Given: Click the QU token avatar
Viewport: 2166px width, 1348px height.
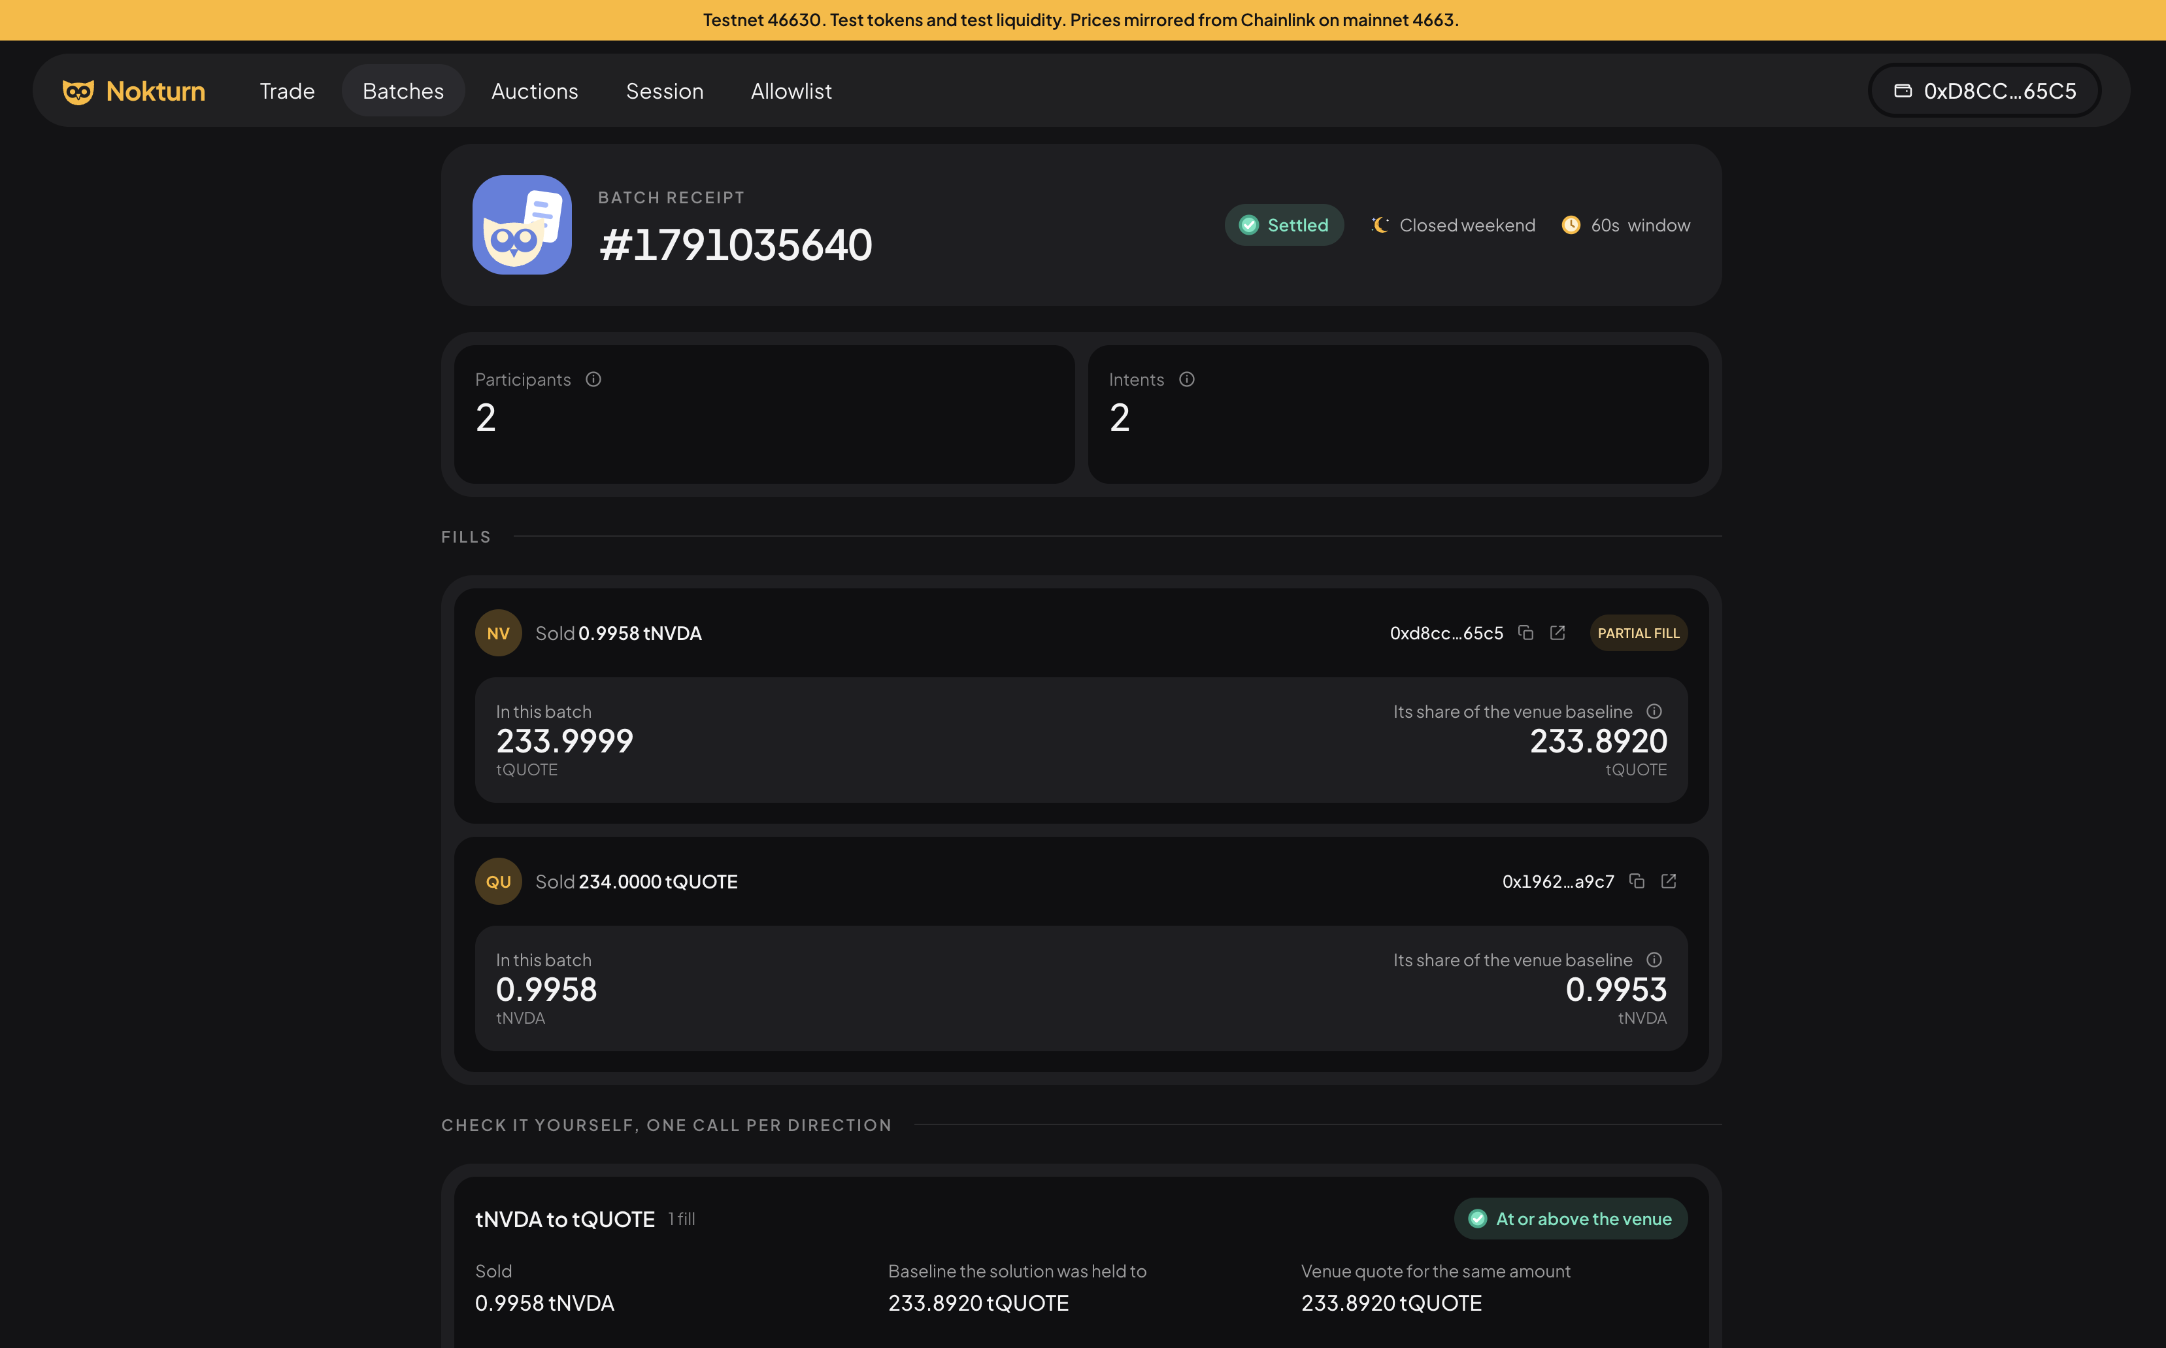Looking at the screenshot, I should 498,882.
